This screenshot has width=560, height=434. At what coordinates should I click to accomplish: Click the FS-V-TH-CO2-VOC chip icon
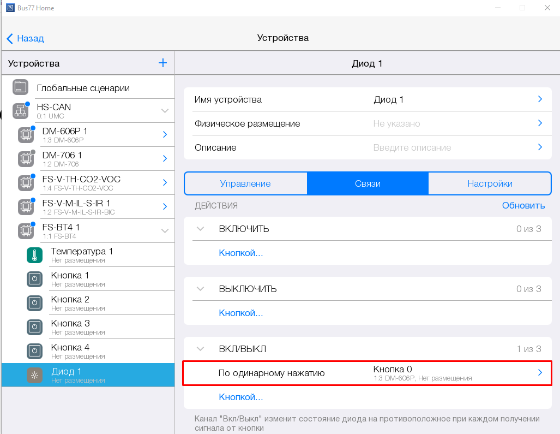[x=25, y=183]
